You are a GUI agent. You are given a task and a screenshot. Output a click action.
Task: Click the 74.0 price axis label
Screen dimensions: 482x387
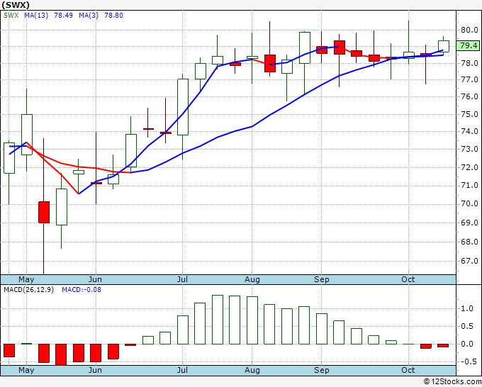point(469,132)
